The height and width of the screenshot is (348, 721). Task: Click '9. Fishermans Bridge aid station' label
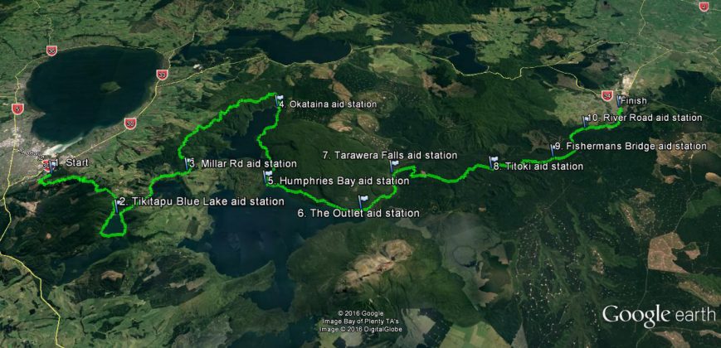tap(631, 147)
